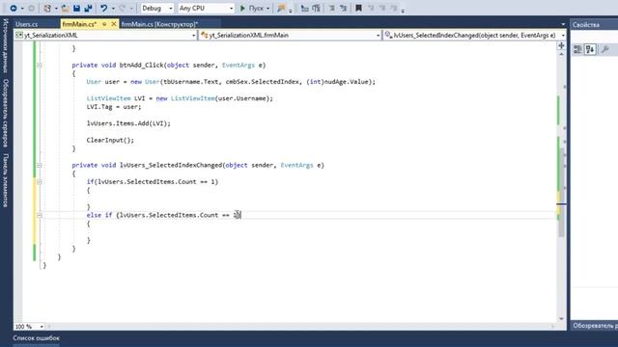Click the vertical scrollbar down arrow

pyautogui.click(x=561, y=319)
